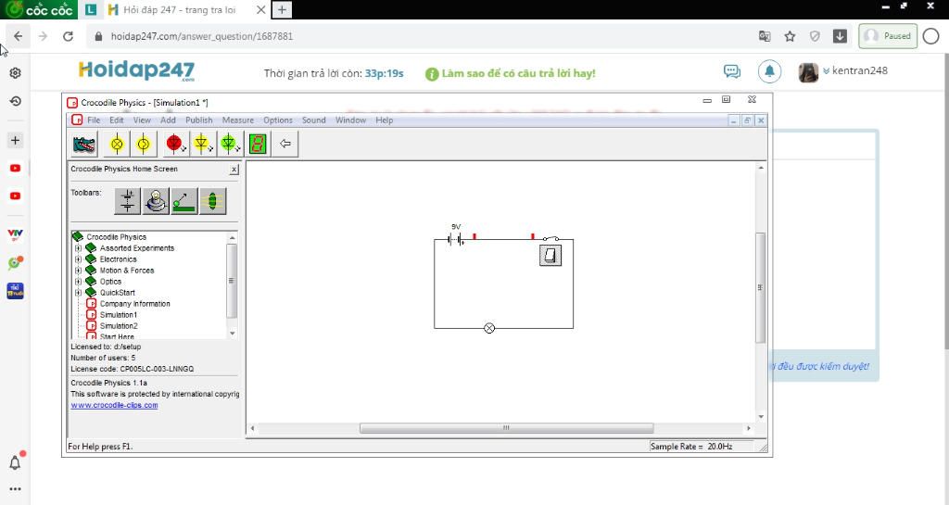Click the Paused profile button
The image size is (949, 505).
(x=888, y=36)
